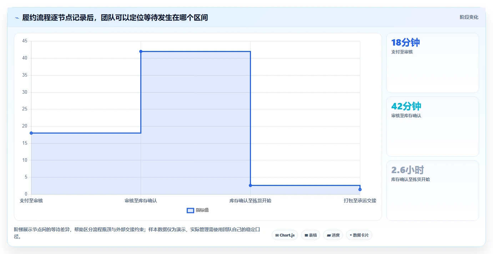
Task: Toggle the 指标值 legend swatch
Action: coord(190,211)
